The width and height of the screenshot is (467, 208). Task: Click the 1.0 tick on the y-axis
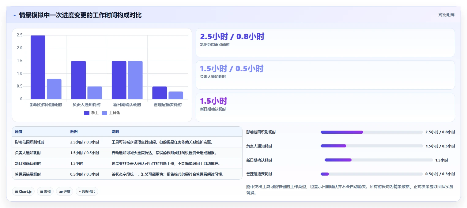pyautogui.click(x=20, y=73)
